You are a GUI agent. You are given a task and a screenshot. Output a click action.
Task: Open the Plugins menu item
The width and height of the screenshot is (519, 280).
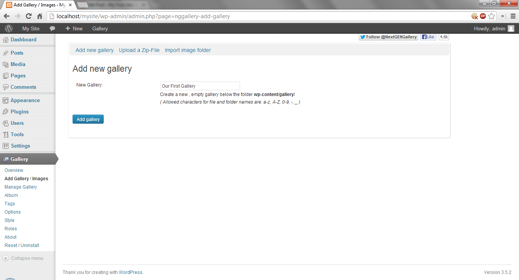(x=19, y=112)
